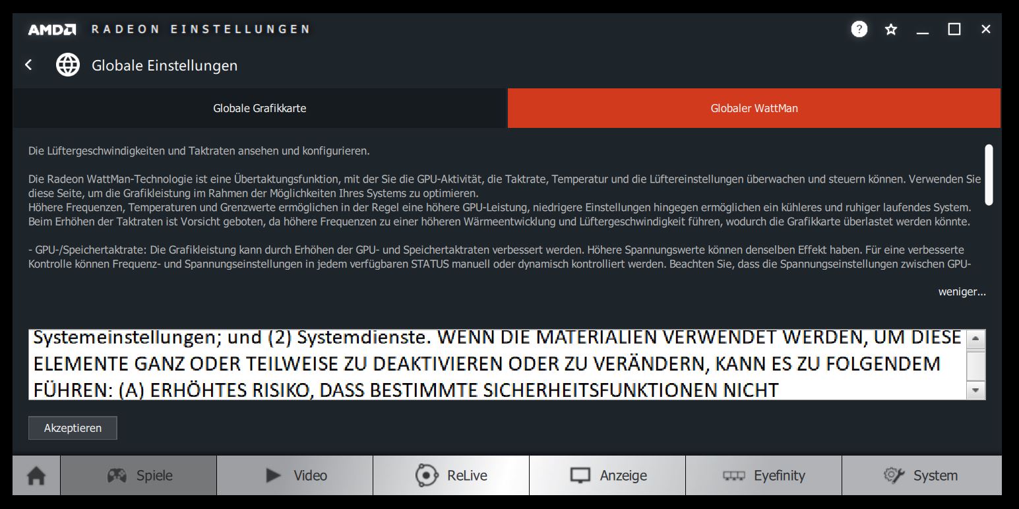Open the System tab
The height and width of the screenshot is (509, 1019).
pyautogui.click(x=921, y=475)
